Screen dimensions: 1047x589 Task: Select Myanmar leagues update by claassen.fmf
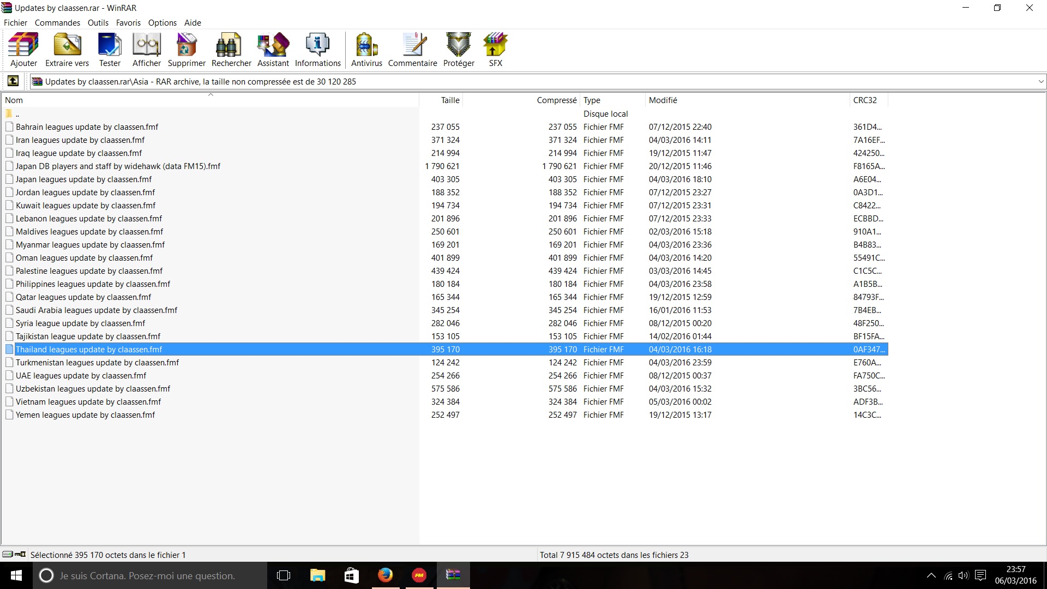445,244
